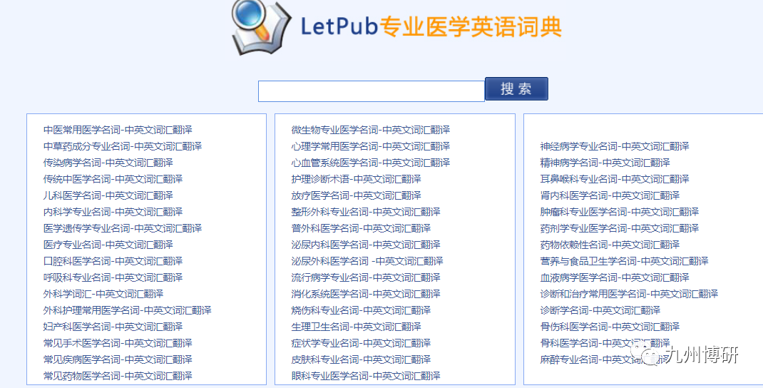The image size is (763, 388).
Task: Open 营养与食品卫生学名词-中英文词汇翻译 link
Action: tap(625, 261)
